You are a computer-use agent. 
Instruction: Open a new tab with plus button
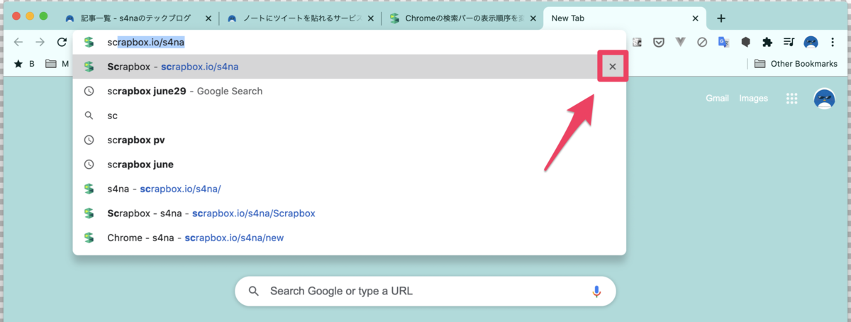point(721,18)
